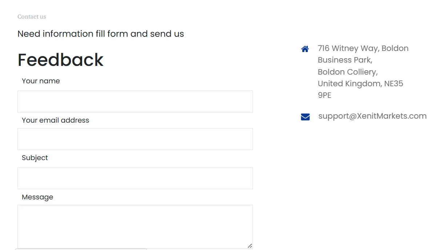
Task: Click the home address icon
Action: [305, 49]
